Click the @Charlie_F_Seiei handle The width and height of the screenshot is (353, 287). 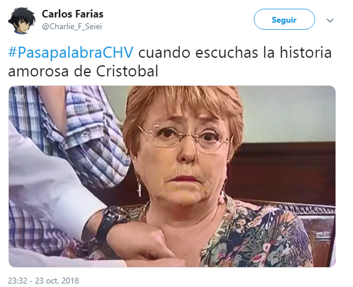coord(72,27)
